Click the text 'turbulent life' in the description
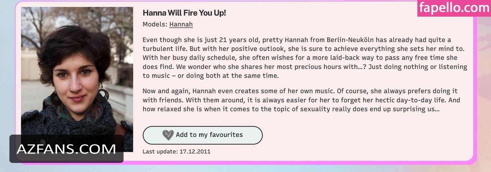Viewport: 491px width, 172px height. (165, 49)
